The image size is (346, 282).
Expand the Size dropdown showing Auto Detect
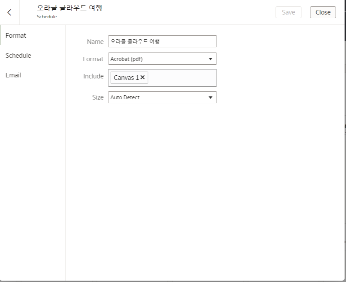point(162,97)
